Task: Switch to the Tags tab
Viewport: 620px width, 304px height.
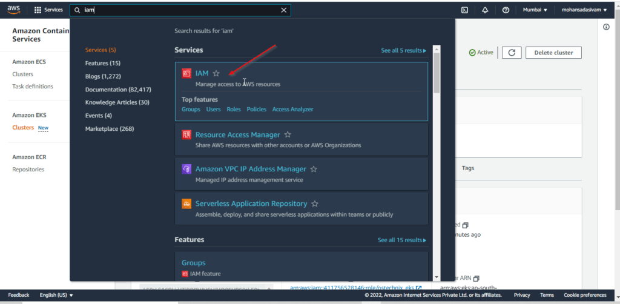Action: (x=468, y=168)
